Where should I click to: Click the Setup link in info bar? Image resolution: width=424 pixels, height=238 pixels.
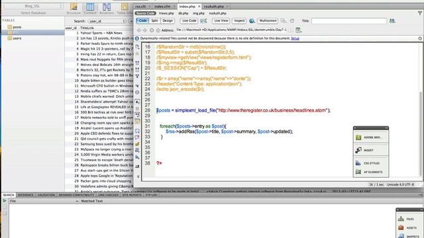coord(295,38)
